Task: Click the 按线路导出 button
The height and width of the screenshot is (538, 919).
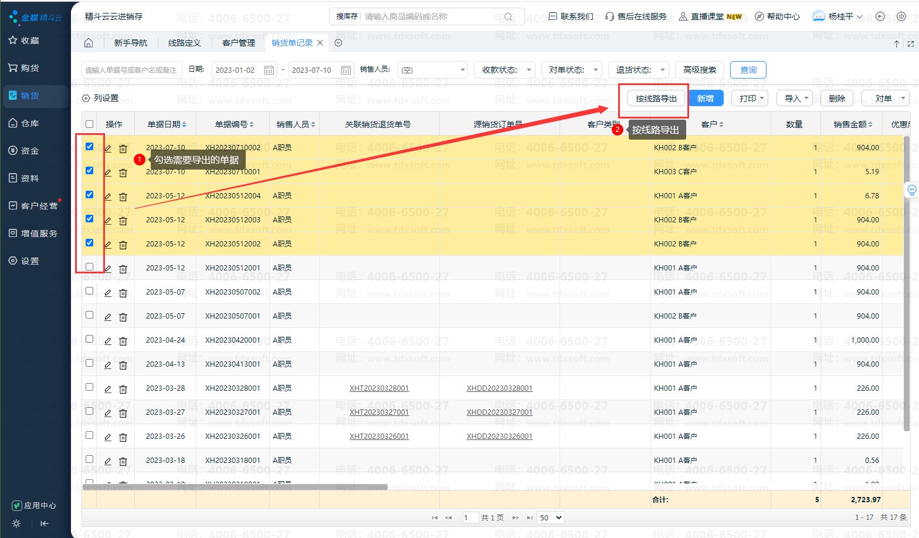Action: pos(656,99)
